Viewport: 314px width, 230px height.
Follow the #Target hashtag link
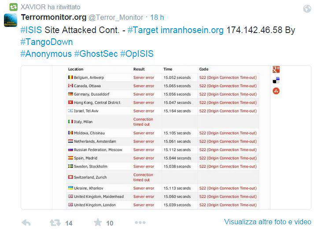(x=143, y=30)
